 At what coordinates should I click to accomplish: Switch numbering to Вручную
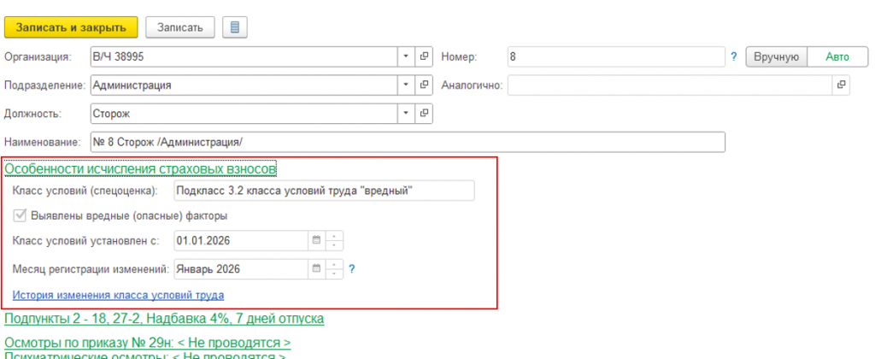pyautogui.click(x=776, y=57)
